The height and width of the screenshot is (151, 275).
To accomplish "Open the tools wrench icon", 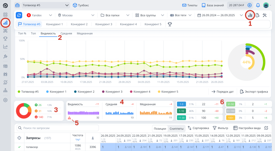I will 265,15.
